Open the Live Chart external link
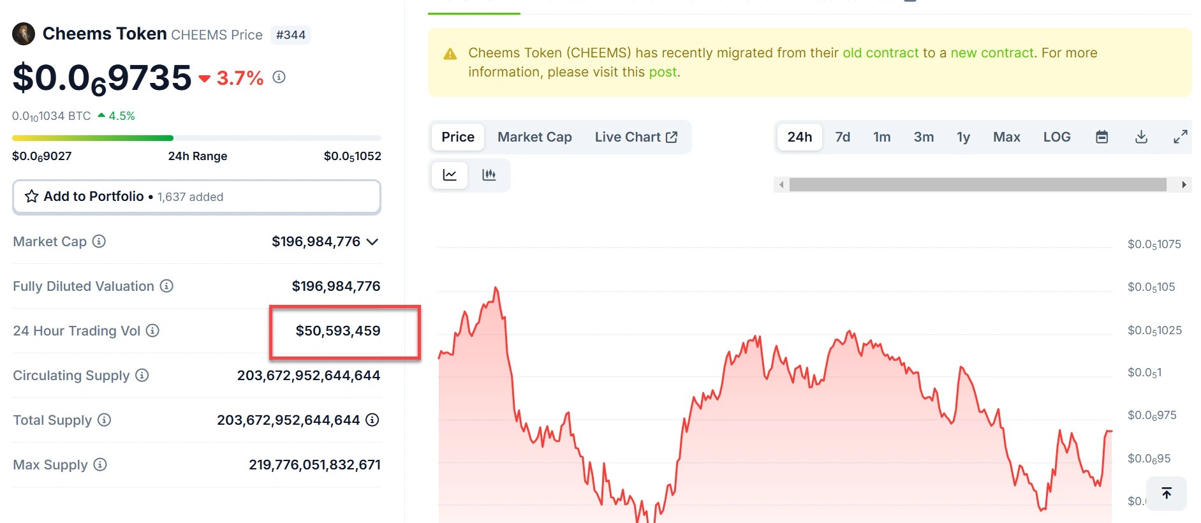Viewport: 1201px width, 523px height. click(x=636, y=137)
